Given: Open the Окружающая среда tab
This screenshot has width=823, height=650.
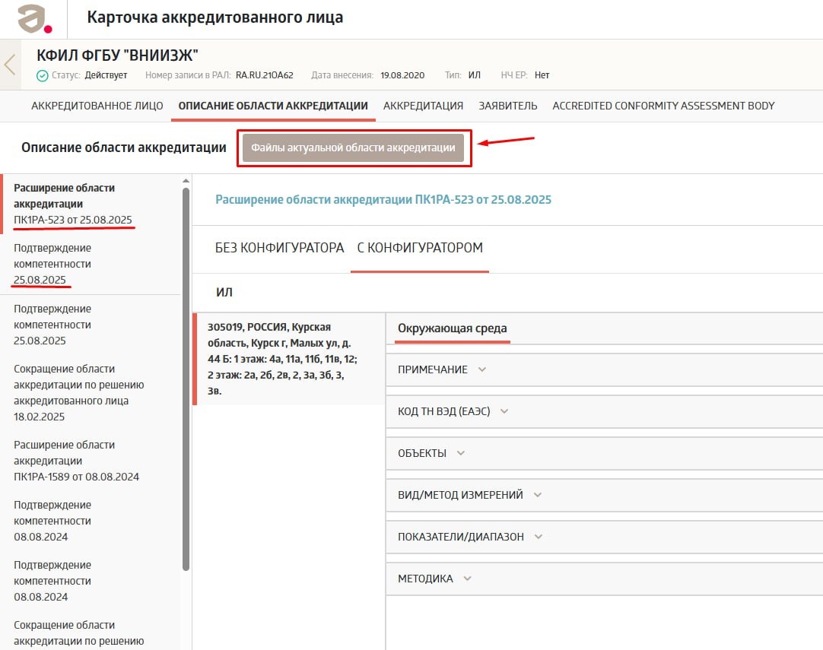Looking at the screenshot, I should [x=453, y=328].
